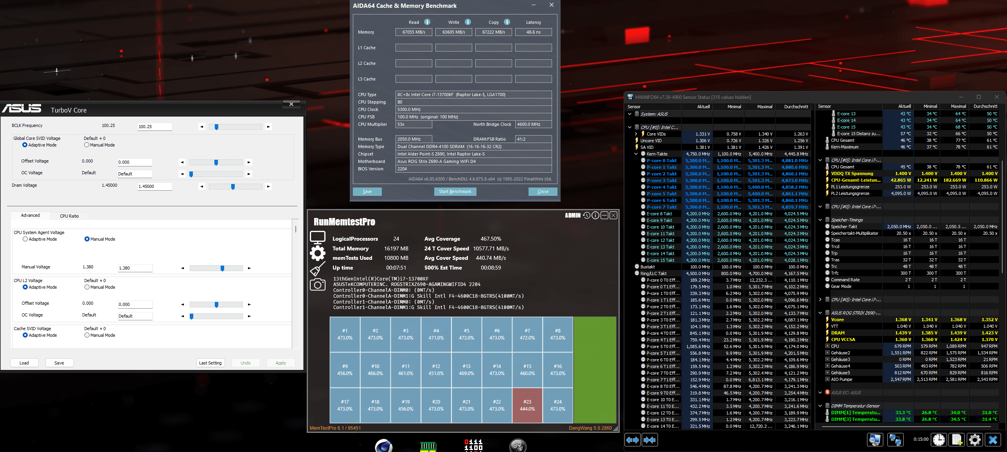Click left pane Minimal column header
Image resolution: width=1007 pixels, height=452 pixels.
(x=729, y=107)
